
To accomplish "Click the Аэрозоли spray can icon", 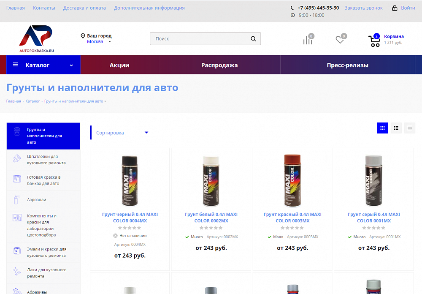I will click(x=16, y=200).
